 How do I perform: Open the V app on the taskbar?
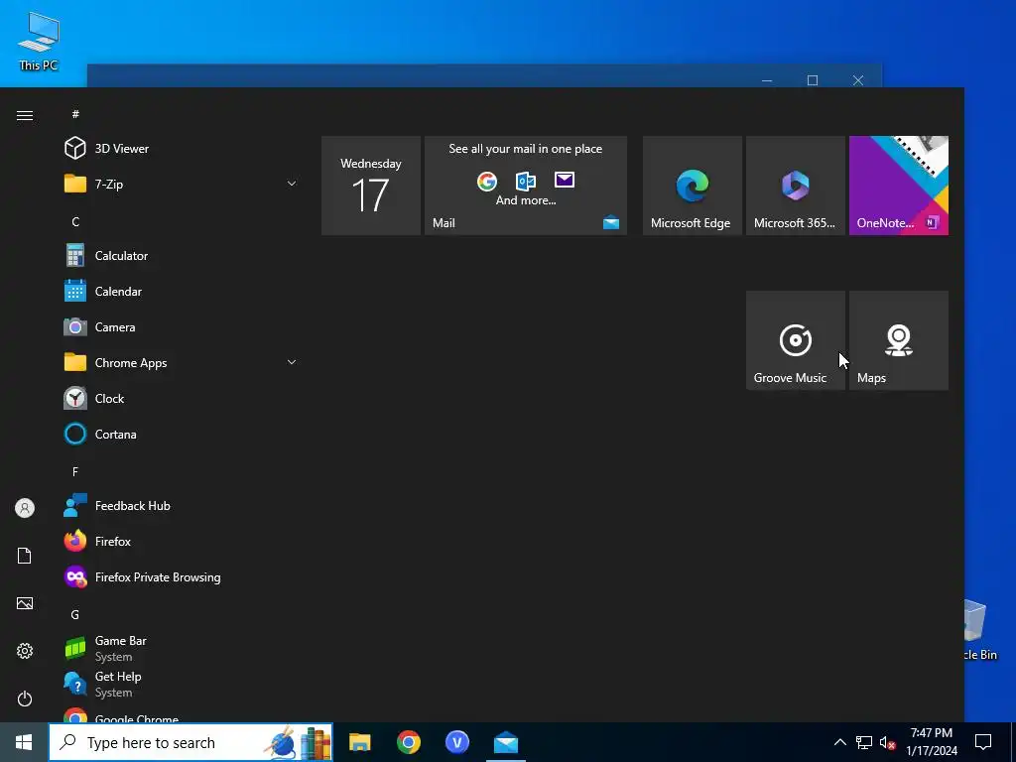tap(456, 742)
